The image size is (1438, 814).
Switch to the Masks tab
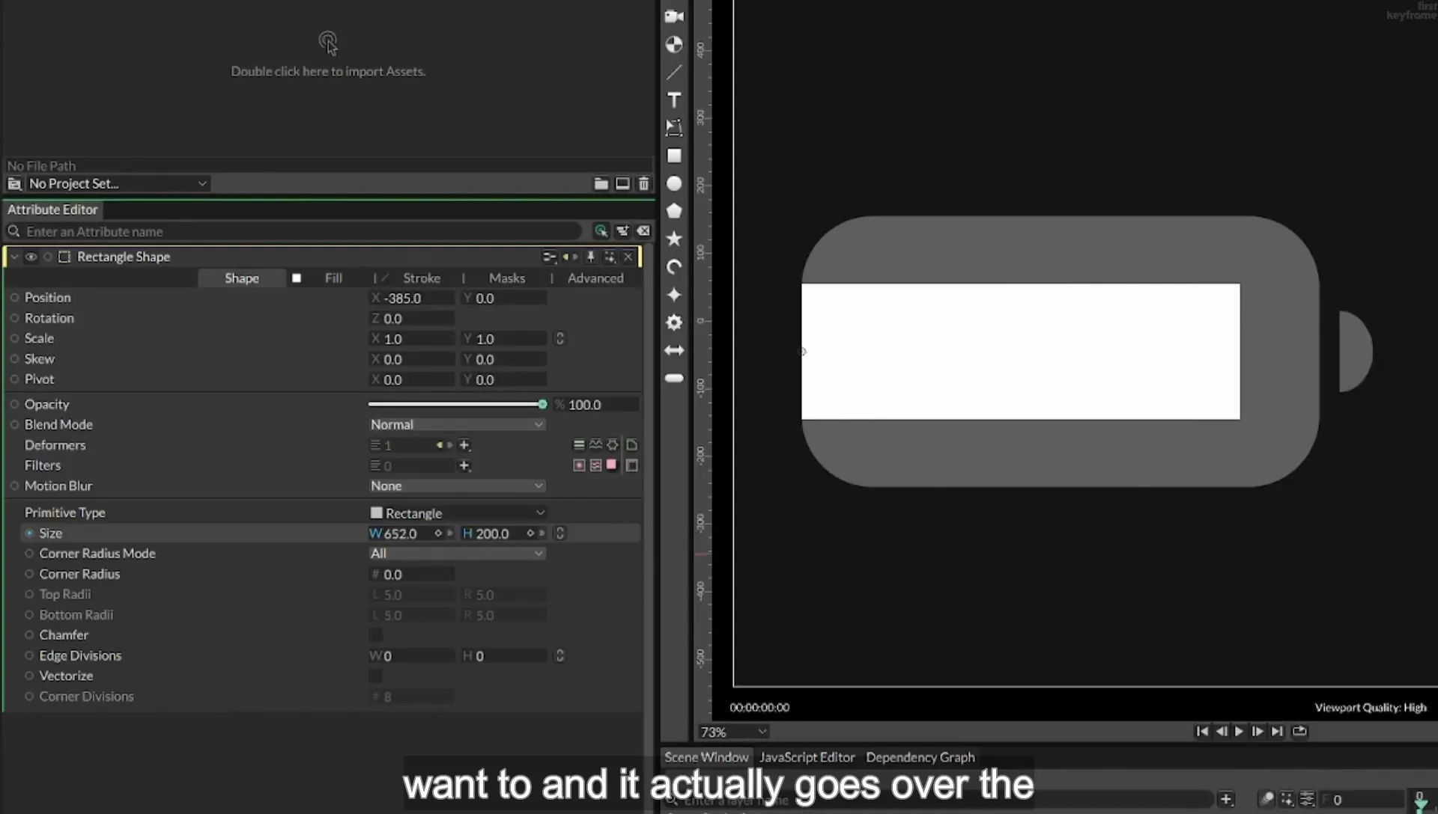tap(507, 278)
